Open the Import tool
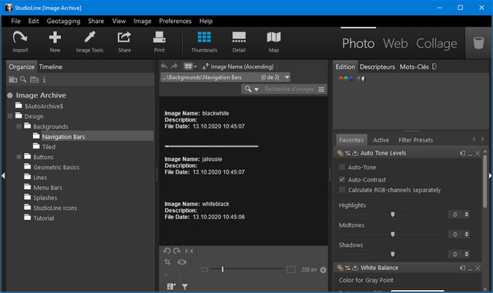493x293 pixels. coord(20,42)
